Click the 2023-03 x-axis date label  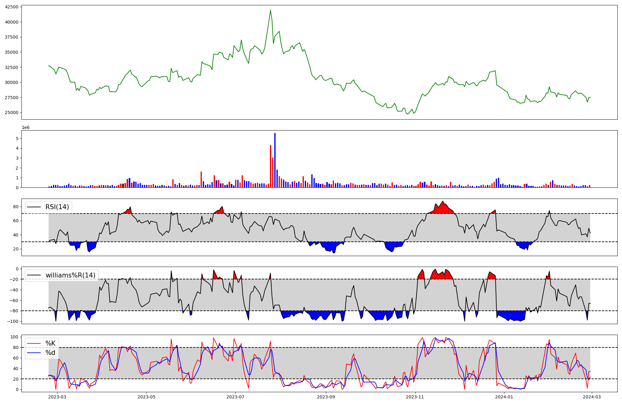click(x=57, y=397)
